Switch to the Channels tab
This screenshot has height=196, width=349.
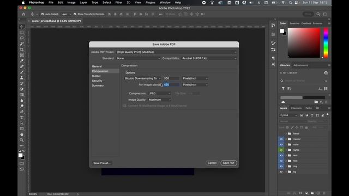tap(296, 108)
